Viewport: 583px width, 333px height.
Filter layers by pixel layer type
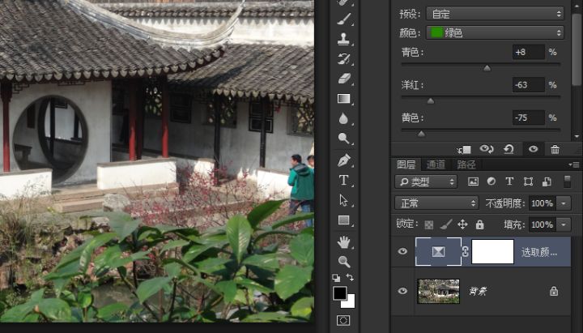pos(473,181)
